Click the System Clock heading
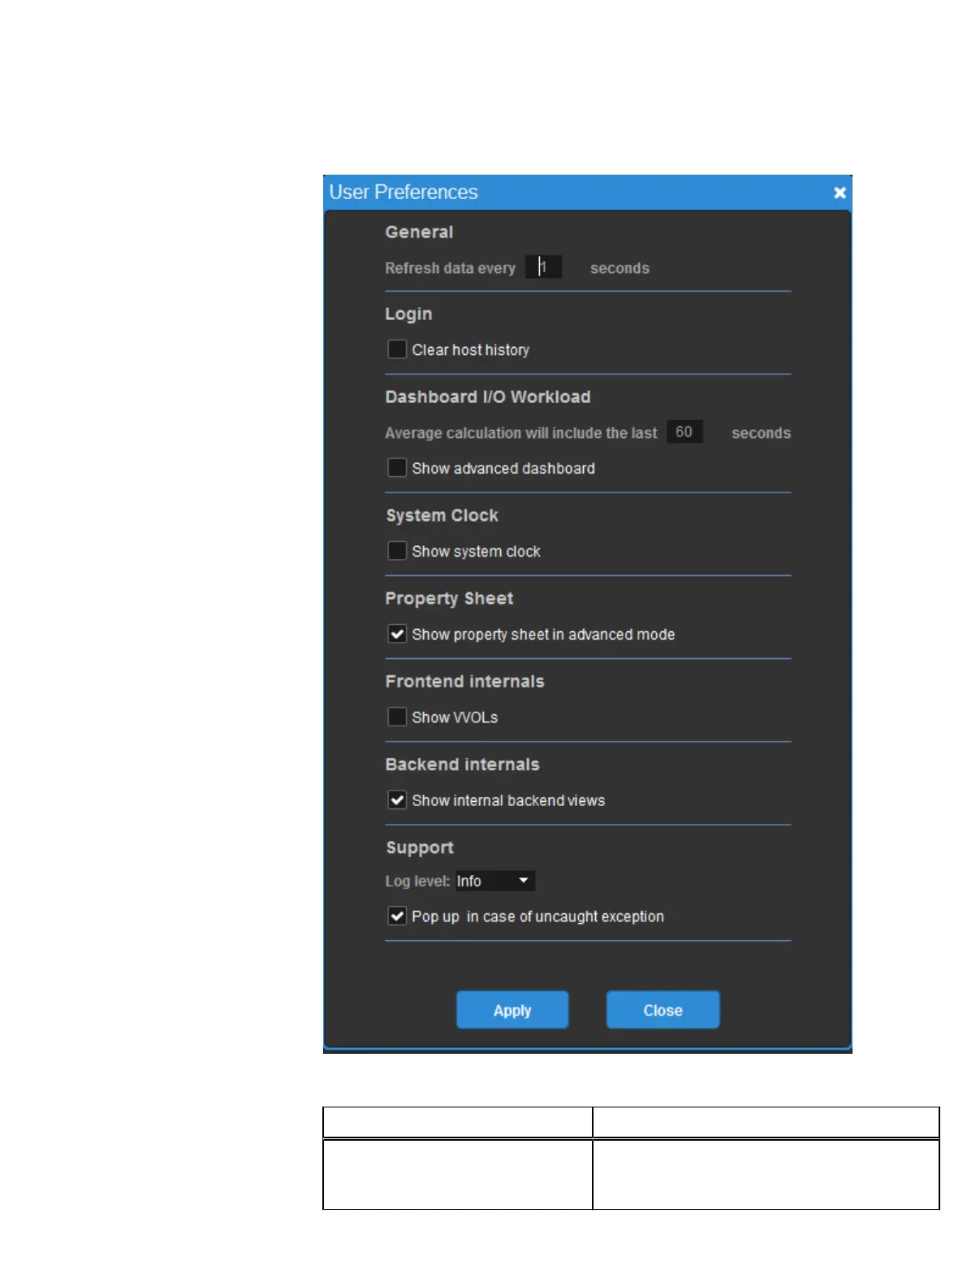This screenshot has height=1287, width=967. coord(442,516)
